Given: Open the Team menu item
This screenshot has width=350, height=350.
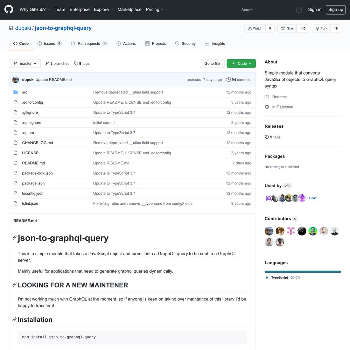Looking at the screenshot, I should [60, 9].
